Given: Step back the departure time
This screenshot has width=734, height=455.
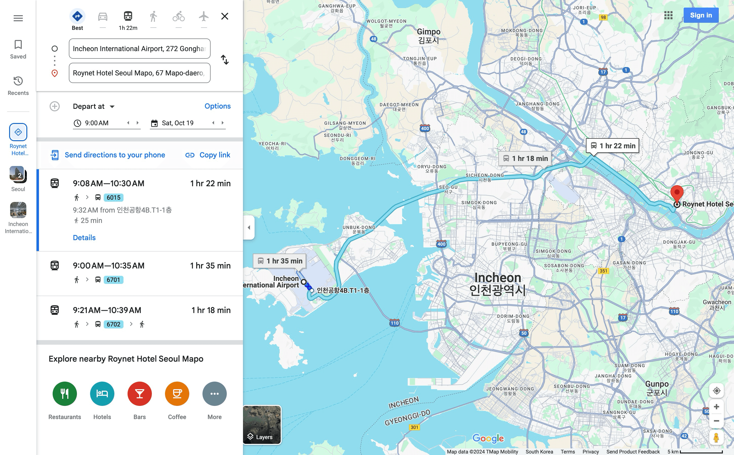Looking at the screenshot, I should [129, 122].
